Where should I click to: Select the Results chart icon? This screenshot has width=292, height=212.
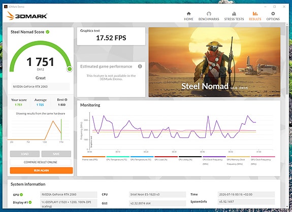pos(255,14)
